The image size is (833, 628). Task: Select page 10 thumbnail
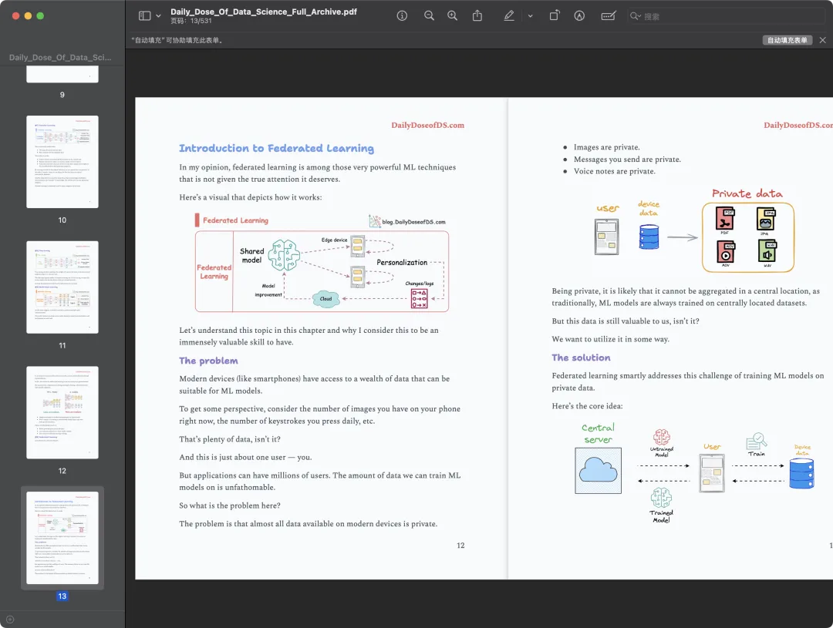coord(62,161)
